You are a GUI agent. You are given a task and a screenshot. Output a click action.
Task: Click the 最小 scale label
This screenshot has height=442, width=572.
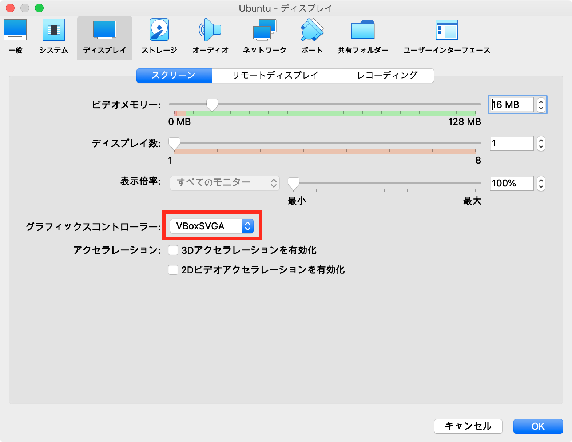tap(297, 201)
